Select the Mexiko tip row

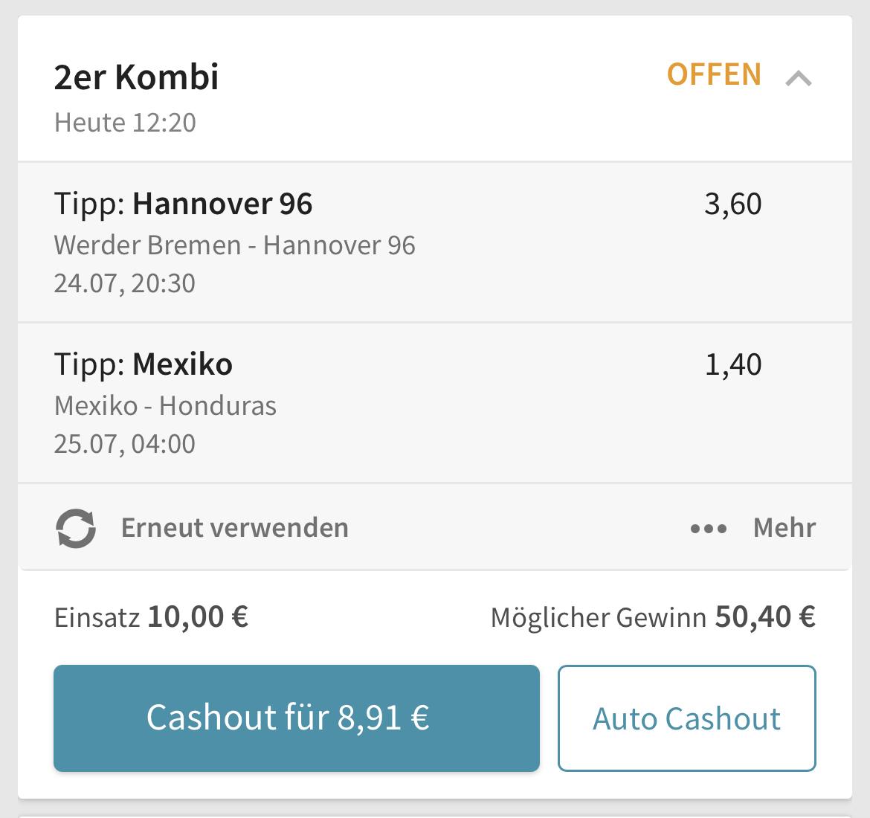pyautogui.click(x=435, y=403)
